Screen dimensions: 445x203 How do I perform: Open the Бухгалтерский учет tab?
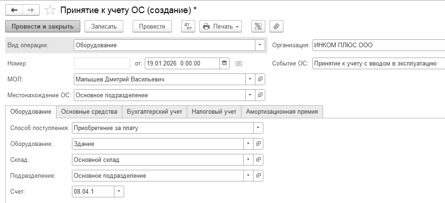point(154,112)
